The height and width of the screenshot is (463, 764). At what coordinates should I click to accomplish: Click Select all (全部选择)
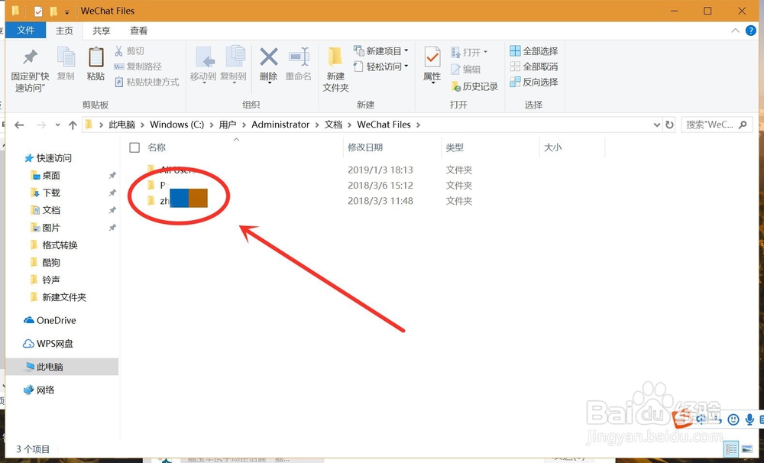[534, 50]
